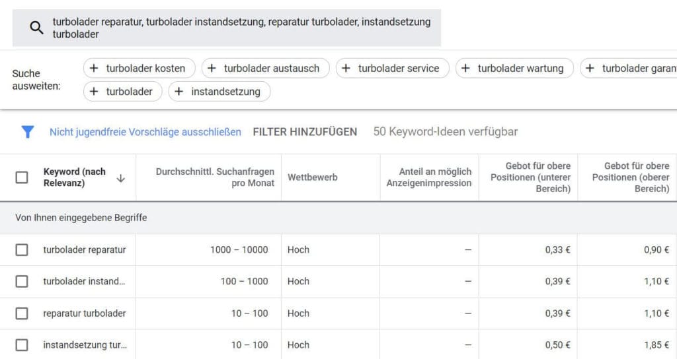The height and width of the screenshot is (359, 677).
Task: Select checkbox for 'reparatur turbolader' row
Action: tap(22, 313)
